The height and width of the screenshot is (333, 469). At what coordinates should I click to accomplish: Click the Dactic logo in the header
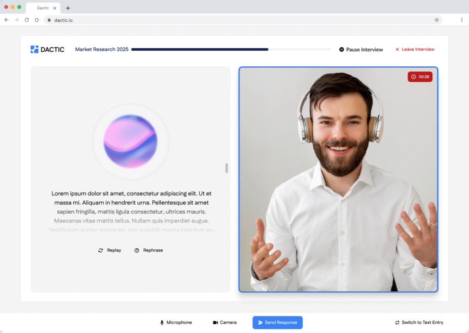click(x=47, y=49)
